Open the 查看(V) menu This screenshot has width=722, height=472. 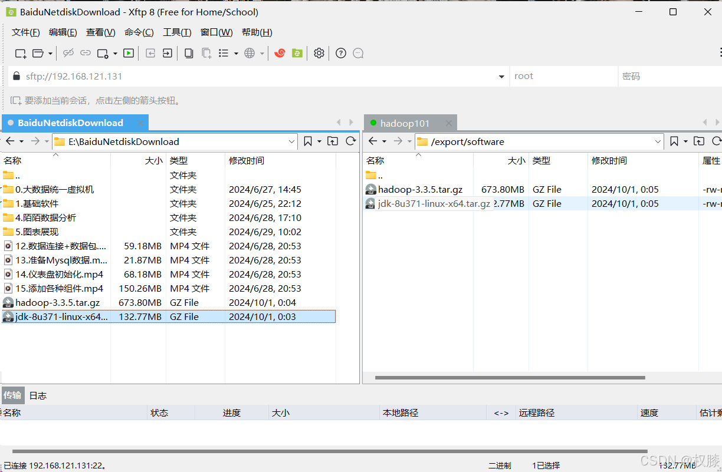coord(101,32)
